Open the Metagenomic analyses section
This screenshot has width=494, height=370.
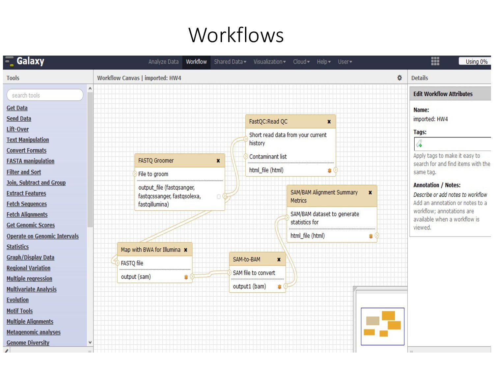click(34, 332)
